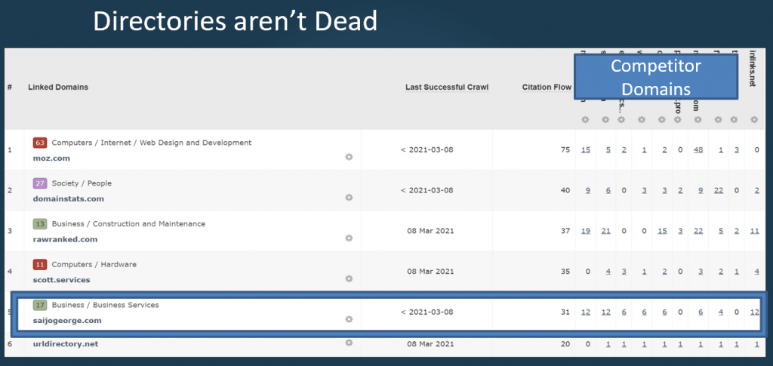
Task: Click inlinks.net 2 link in domainstats.com row
Action: (x=756, y=190)
